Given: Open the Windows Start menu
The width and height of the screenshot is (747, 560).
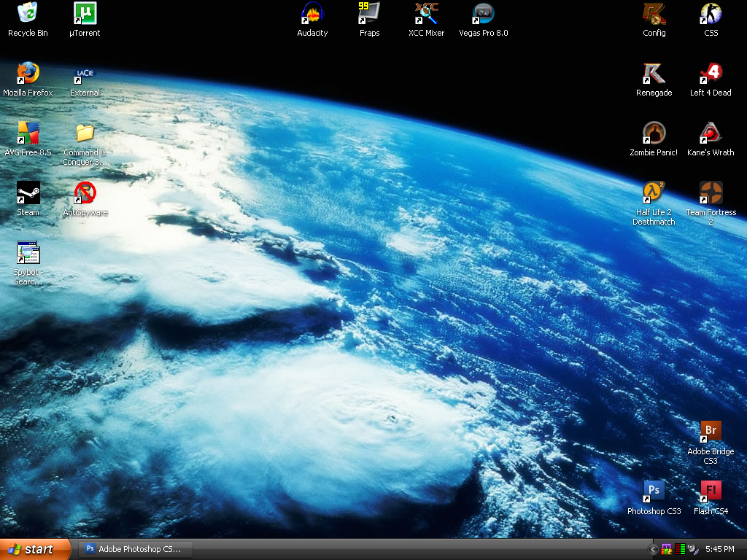Looking at the screenshot, I should (x=35, y=549).
